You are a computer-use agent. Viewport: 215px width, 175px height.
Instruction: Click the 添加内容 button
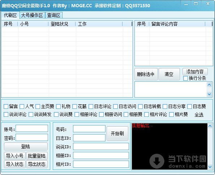[195, 72]
